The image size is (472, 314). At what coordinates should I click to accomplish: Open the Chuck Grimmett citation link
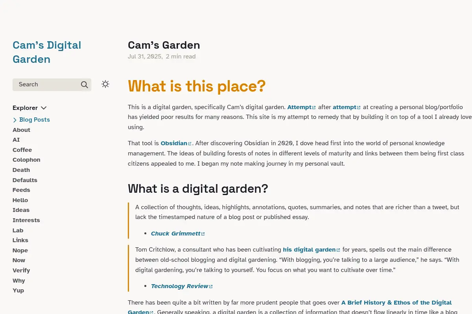pos(178,234)
